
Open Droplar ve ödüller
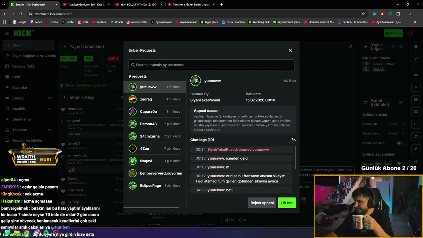tap(28, 140)
